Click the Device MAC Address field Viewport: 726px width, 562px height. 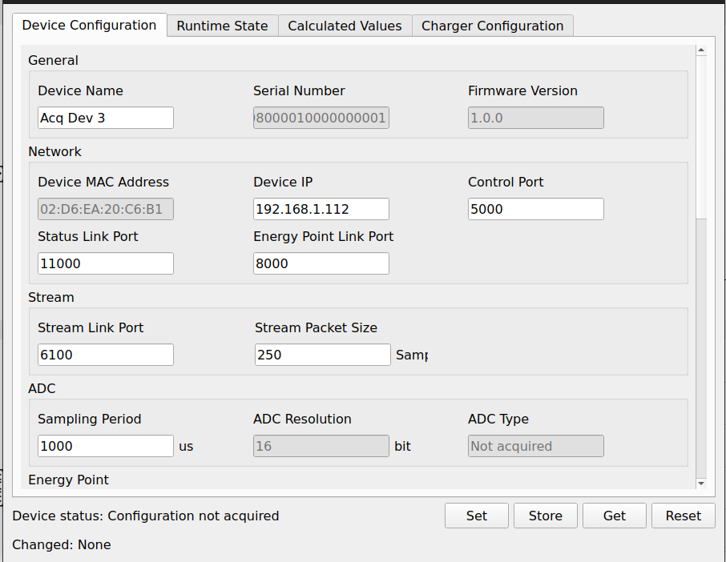click(106, 209)
